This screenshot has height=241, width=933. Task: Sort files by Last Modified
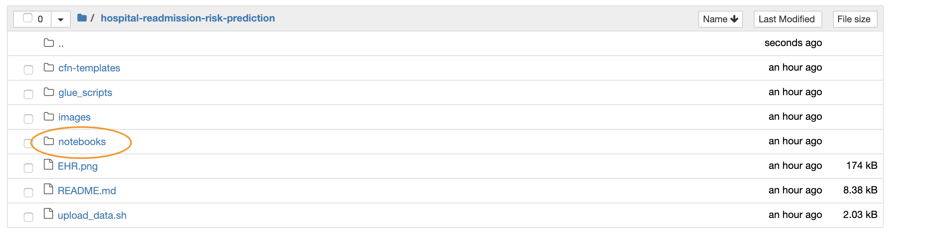pyautogui.click(x=788, y=19)
